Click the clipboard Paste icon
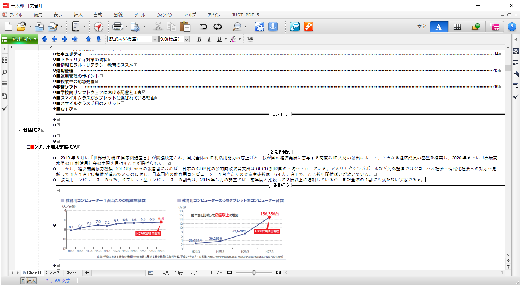The image size is (520, 285). [185, 27]
